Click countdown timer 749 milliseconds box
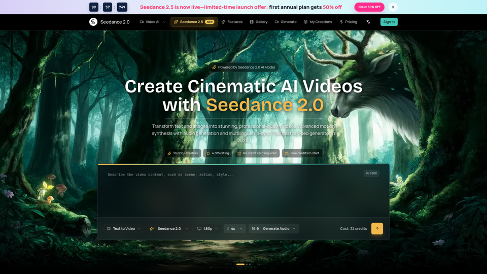The width and height of the screenshot is (487, 274). pos(122,7)
